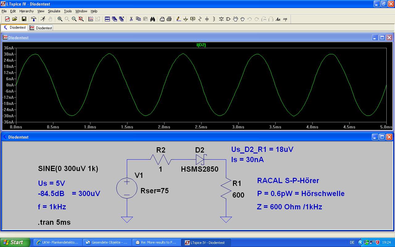
Task: Click the SPICE directive .op icon
Action: pyautogui.click(x=285, y=19)
